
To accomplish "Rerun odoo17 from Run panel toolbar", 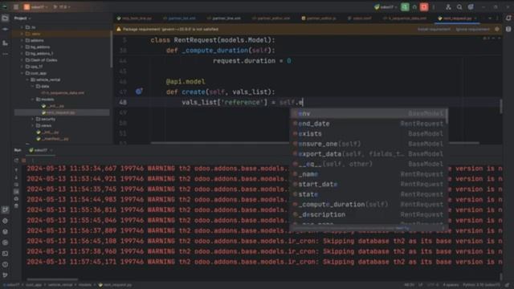I will click(x=16, y=161).
